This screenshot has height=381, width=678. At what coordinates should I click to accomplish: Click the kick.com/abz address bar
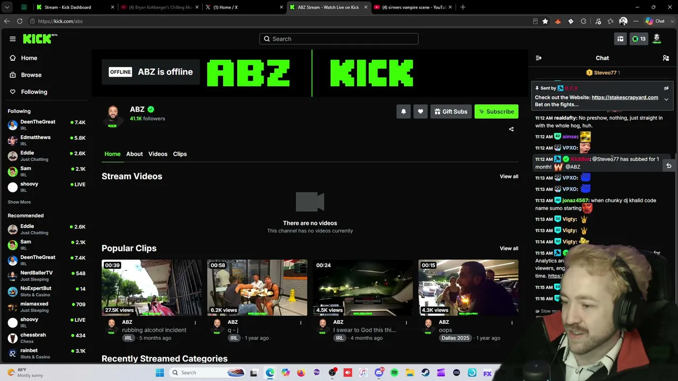[281, 21]
